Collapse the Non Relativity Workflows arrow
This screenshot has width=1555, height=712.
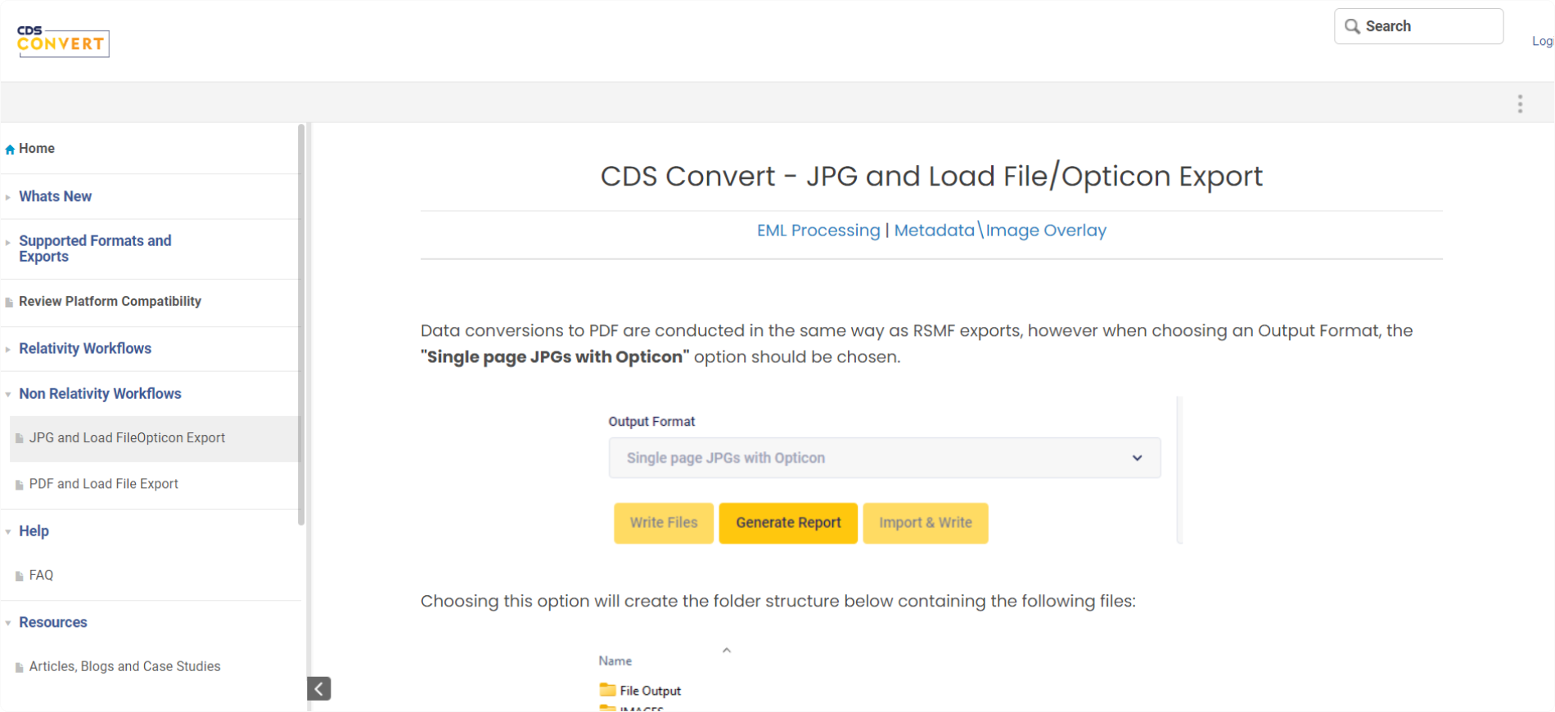coord(8,394)
